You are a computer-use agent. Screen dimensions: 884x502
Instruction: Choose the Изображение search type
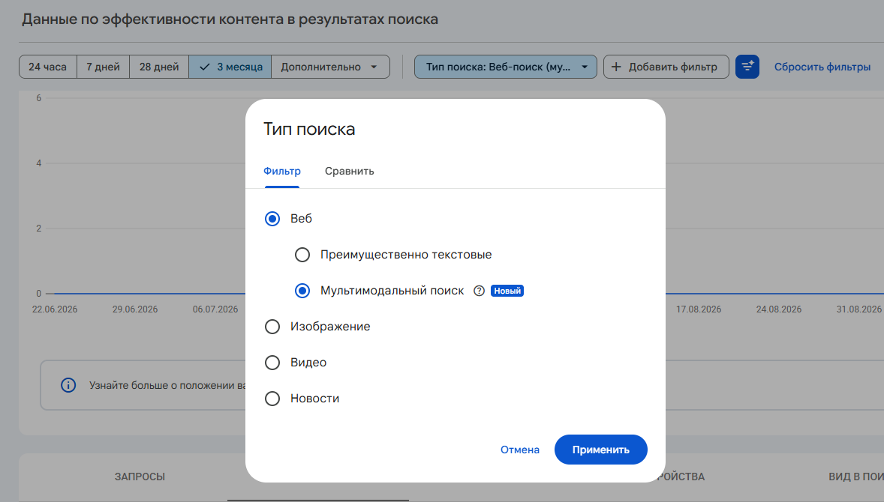pyautogui.click(x=272, y=327)
